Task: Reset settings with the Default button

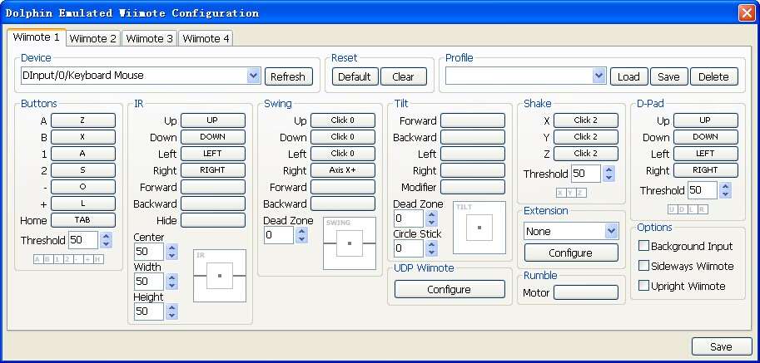Action: 355,76
